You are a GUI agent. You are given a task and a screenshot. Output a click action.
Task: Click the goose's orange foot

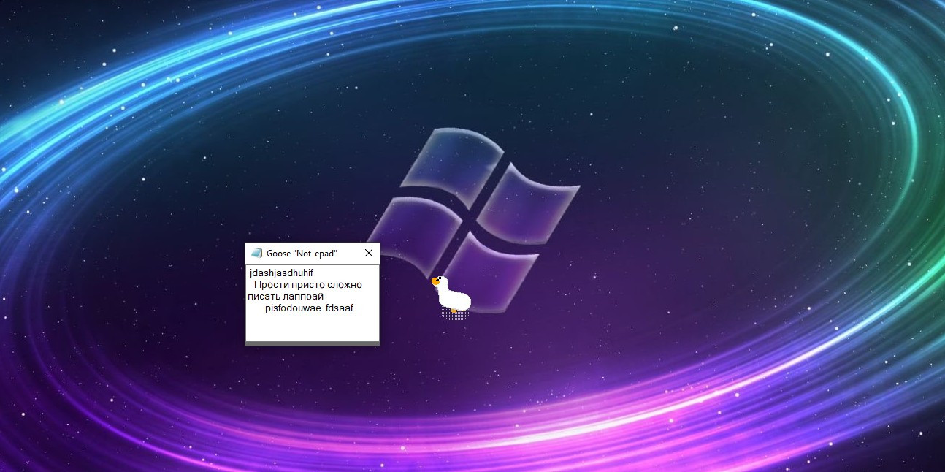(454, 311)
